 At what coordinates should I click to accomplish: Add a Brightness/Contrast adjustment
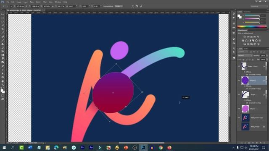245,36
